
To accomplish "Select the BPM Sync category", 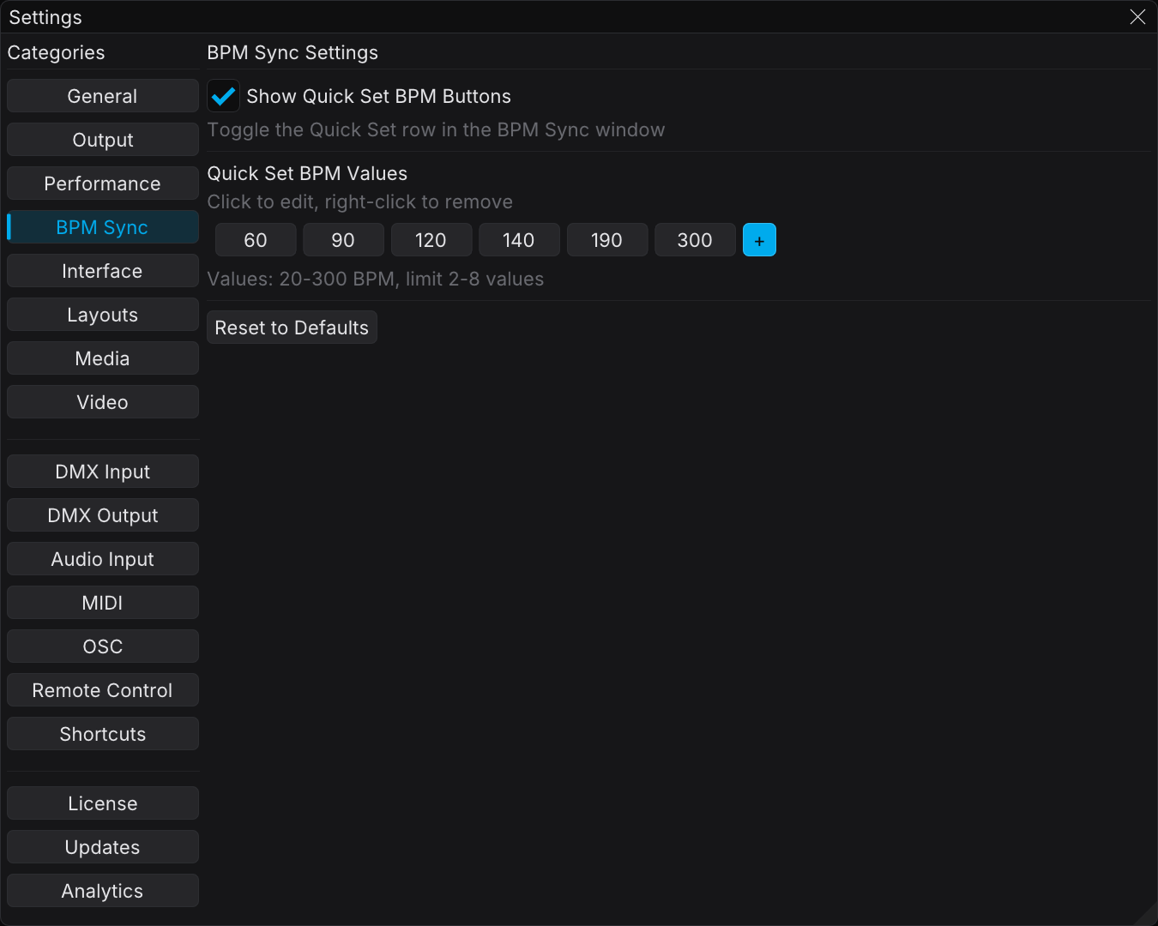I will [103, 227].
